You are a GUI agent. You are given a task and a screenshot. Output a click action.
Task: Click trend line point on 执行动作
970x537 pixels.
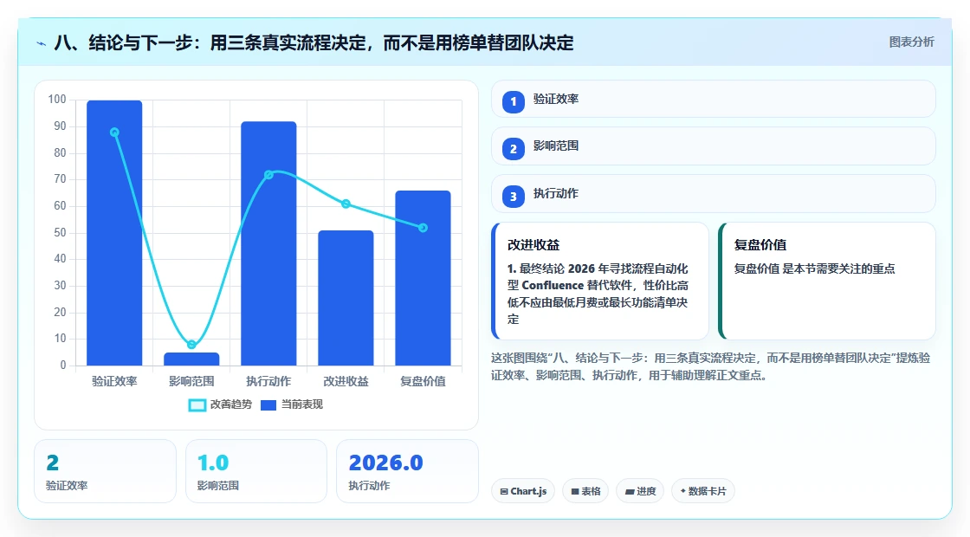(268, 175)
